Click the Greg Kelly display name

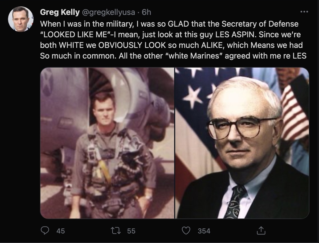coord(60,12)
